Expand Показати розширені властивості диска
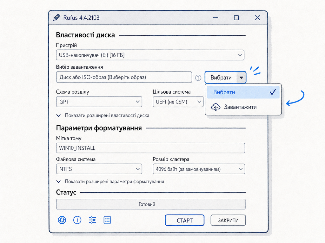The width and height of the screenshot is (325, 243). [103, 115]
